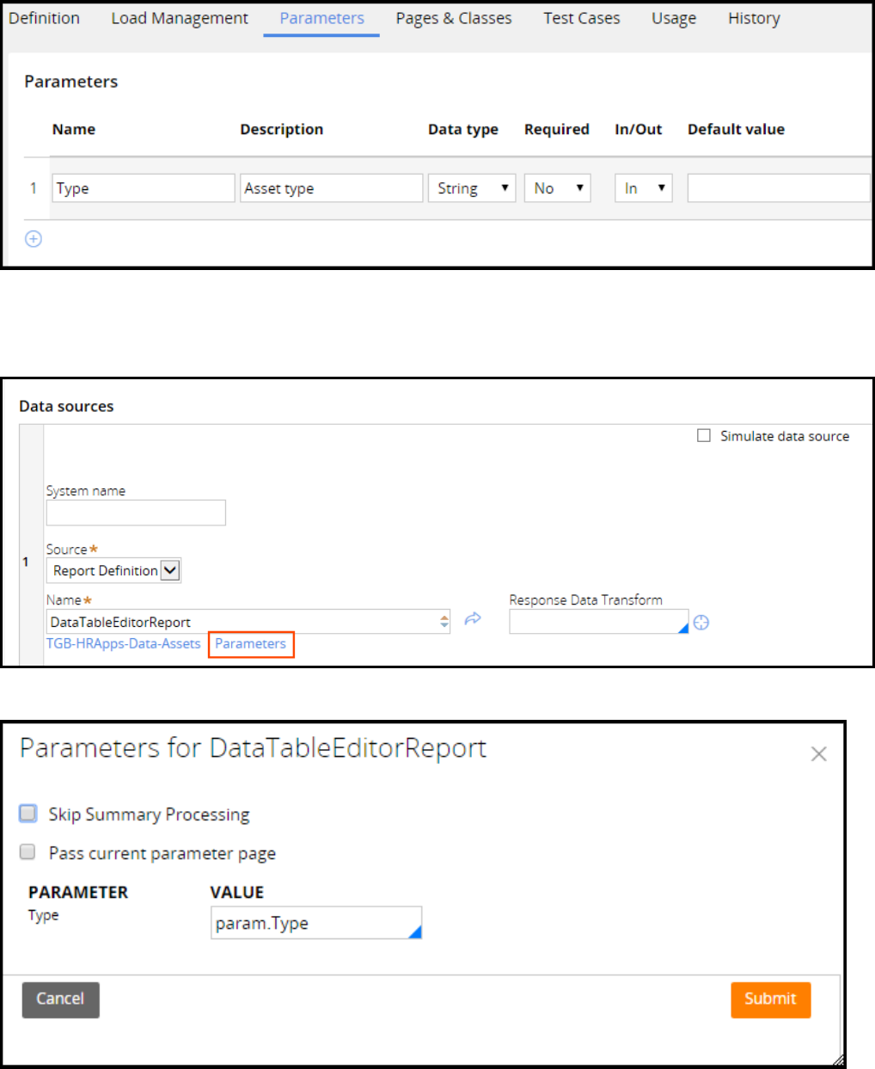Enable Simulate data source checkbox
Image resolution: width=875 pixels, height=1069 pixels.
tap(704, 436)
